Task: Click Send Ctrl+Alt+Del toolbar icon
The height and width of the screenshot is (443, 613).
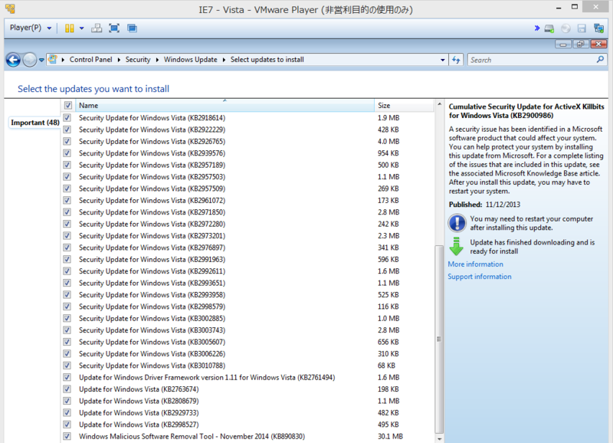Action: [x=97, y=28]
